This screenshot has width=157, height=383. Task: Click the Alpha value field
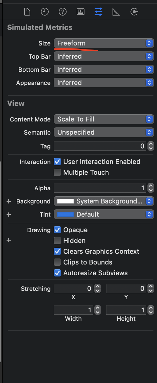coord(100,188)
